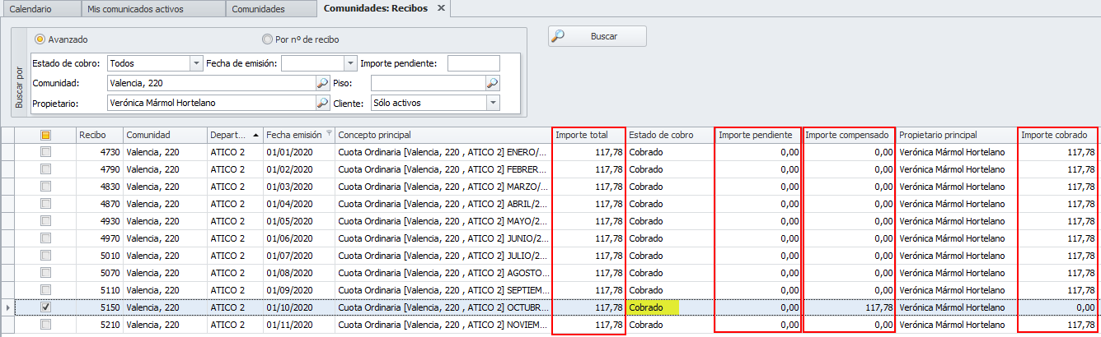
Task: Select the Avanzado radio option
Action: [40, 39]
